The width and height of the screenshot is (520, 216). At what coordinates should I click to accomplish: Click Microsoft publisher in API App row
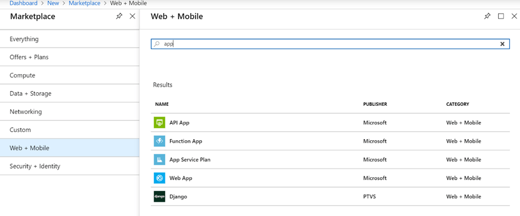(x=375, y=123)
